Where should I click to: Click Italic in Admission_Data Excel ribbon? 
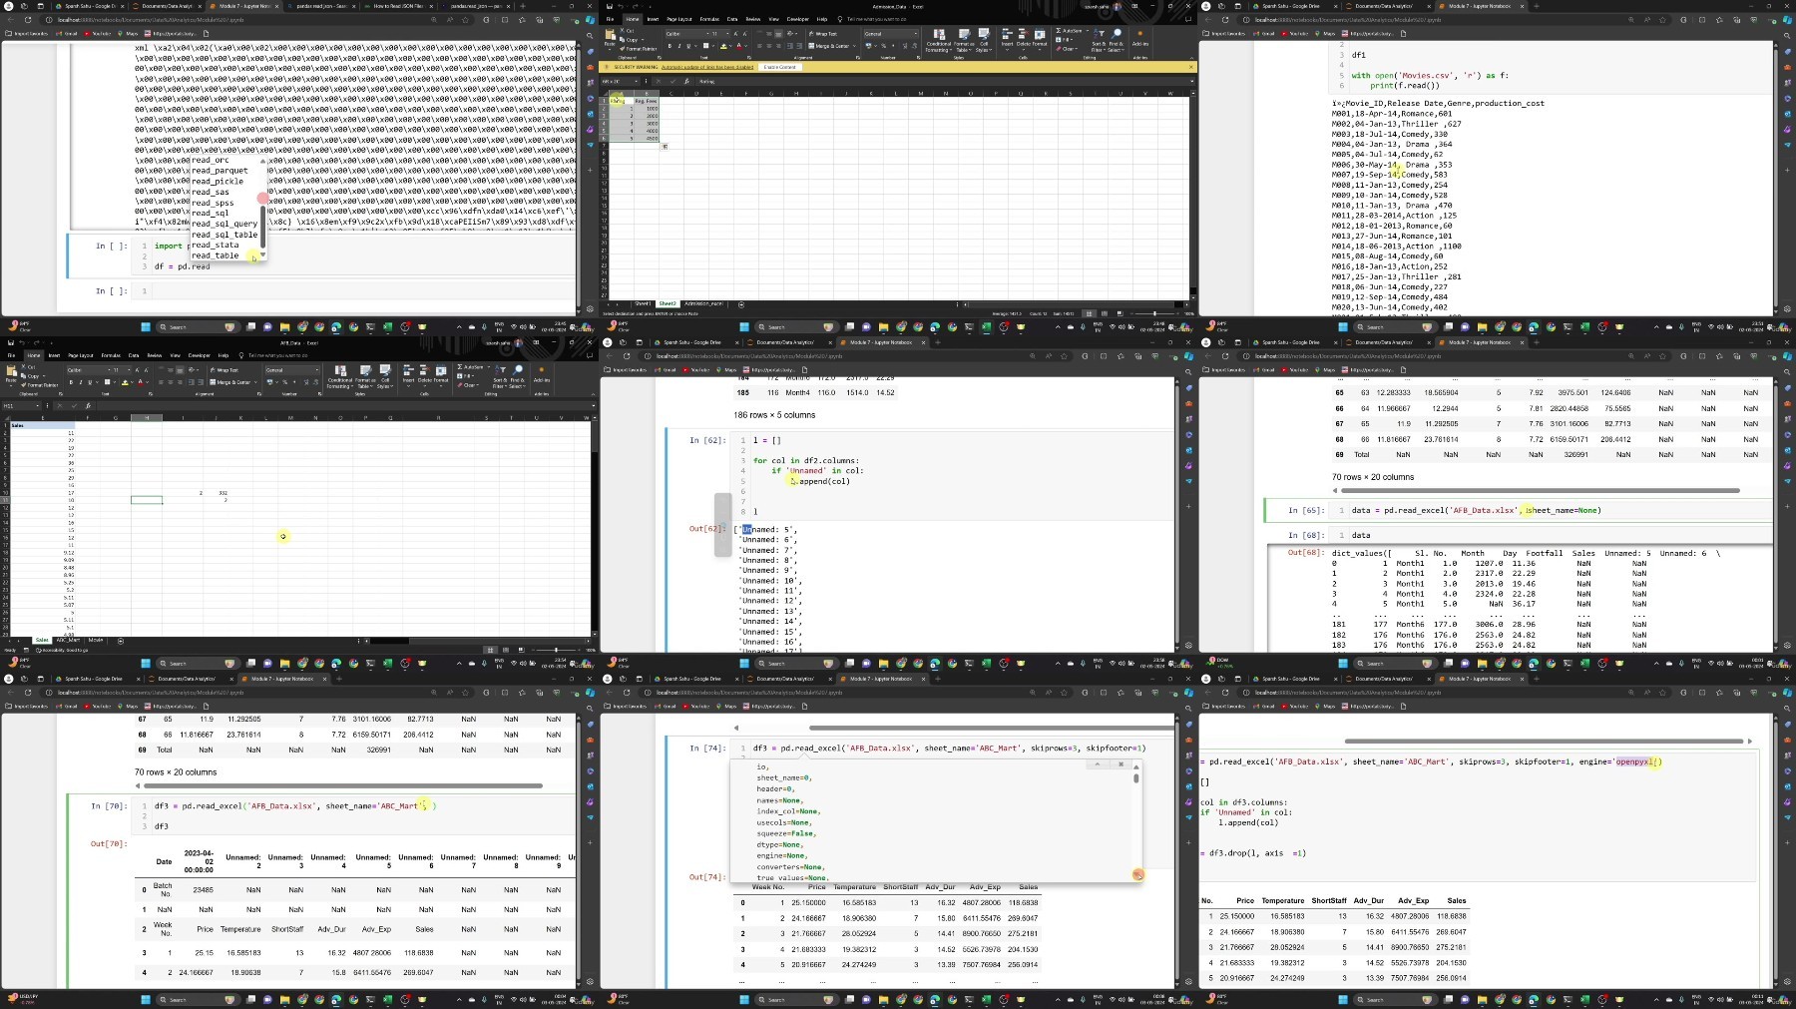coord(679,46)
